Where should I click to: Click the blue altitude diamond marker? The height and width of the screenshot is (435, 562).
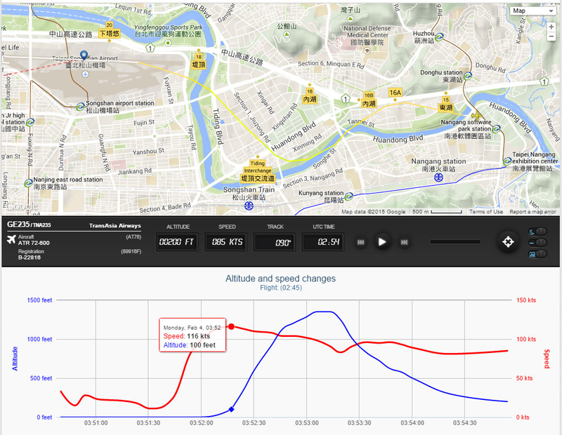tap(232, 409)
